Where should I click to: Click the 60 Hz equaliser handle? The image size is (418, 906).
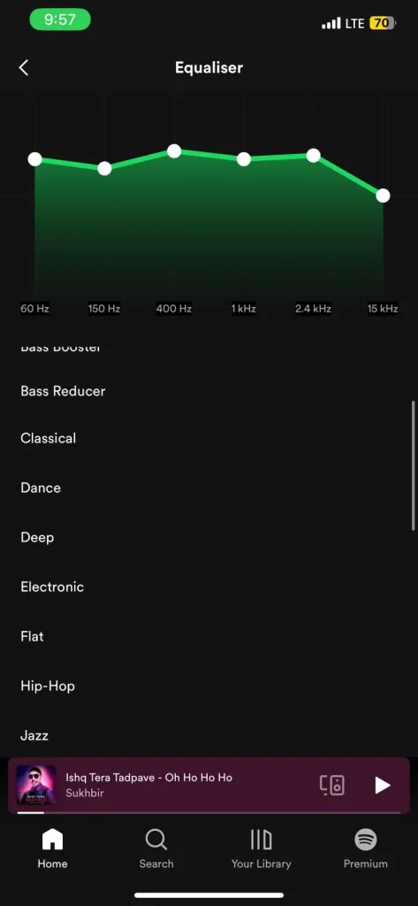coord(34,159)
